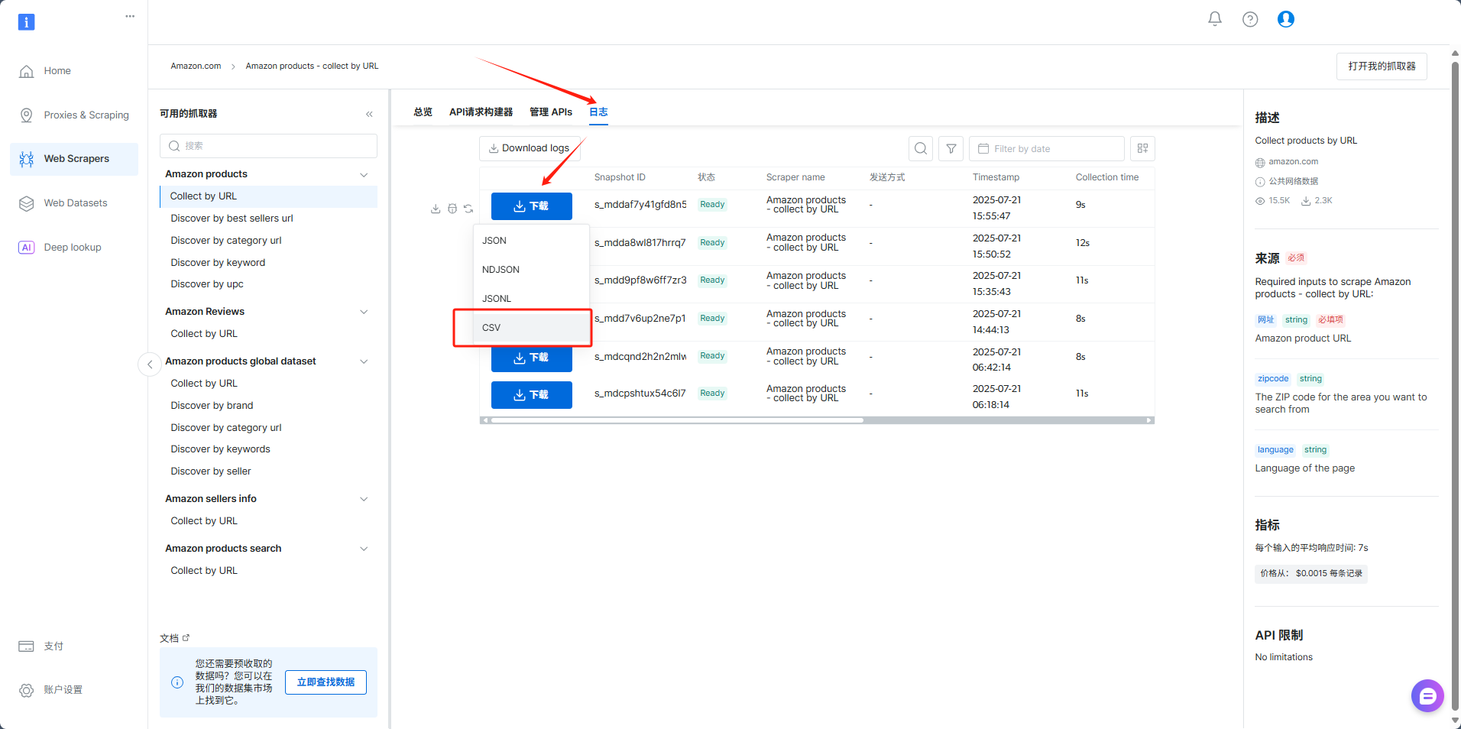This screenshot has height=729, width=1461.
Task: Select Discover by brand
Action: tap(212, 406)
